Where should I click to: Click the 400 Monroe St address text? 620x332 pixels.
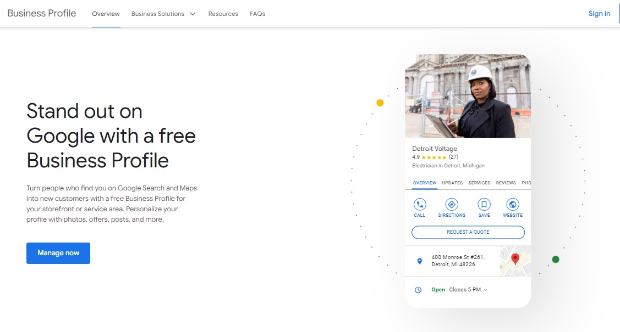click(x=458, y=261)
